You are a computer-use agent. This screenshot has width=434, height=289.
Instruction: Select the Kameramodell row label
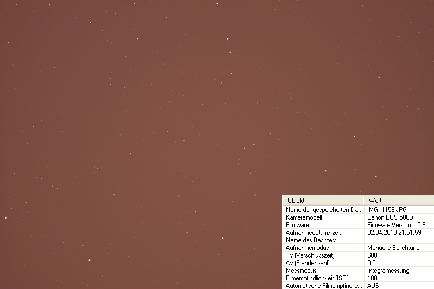pos(304,217)
